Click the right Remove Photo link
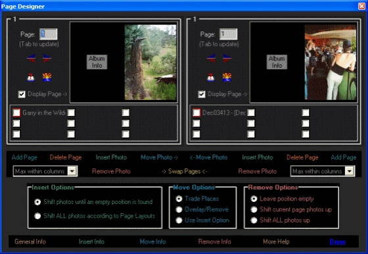This screenshot has height=254, width=368. point(258,171)
